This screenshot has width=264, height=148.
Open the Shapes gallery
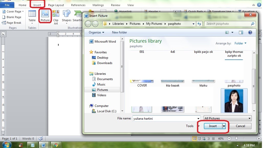pos(67,17)
